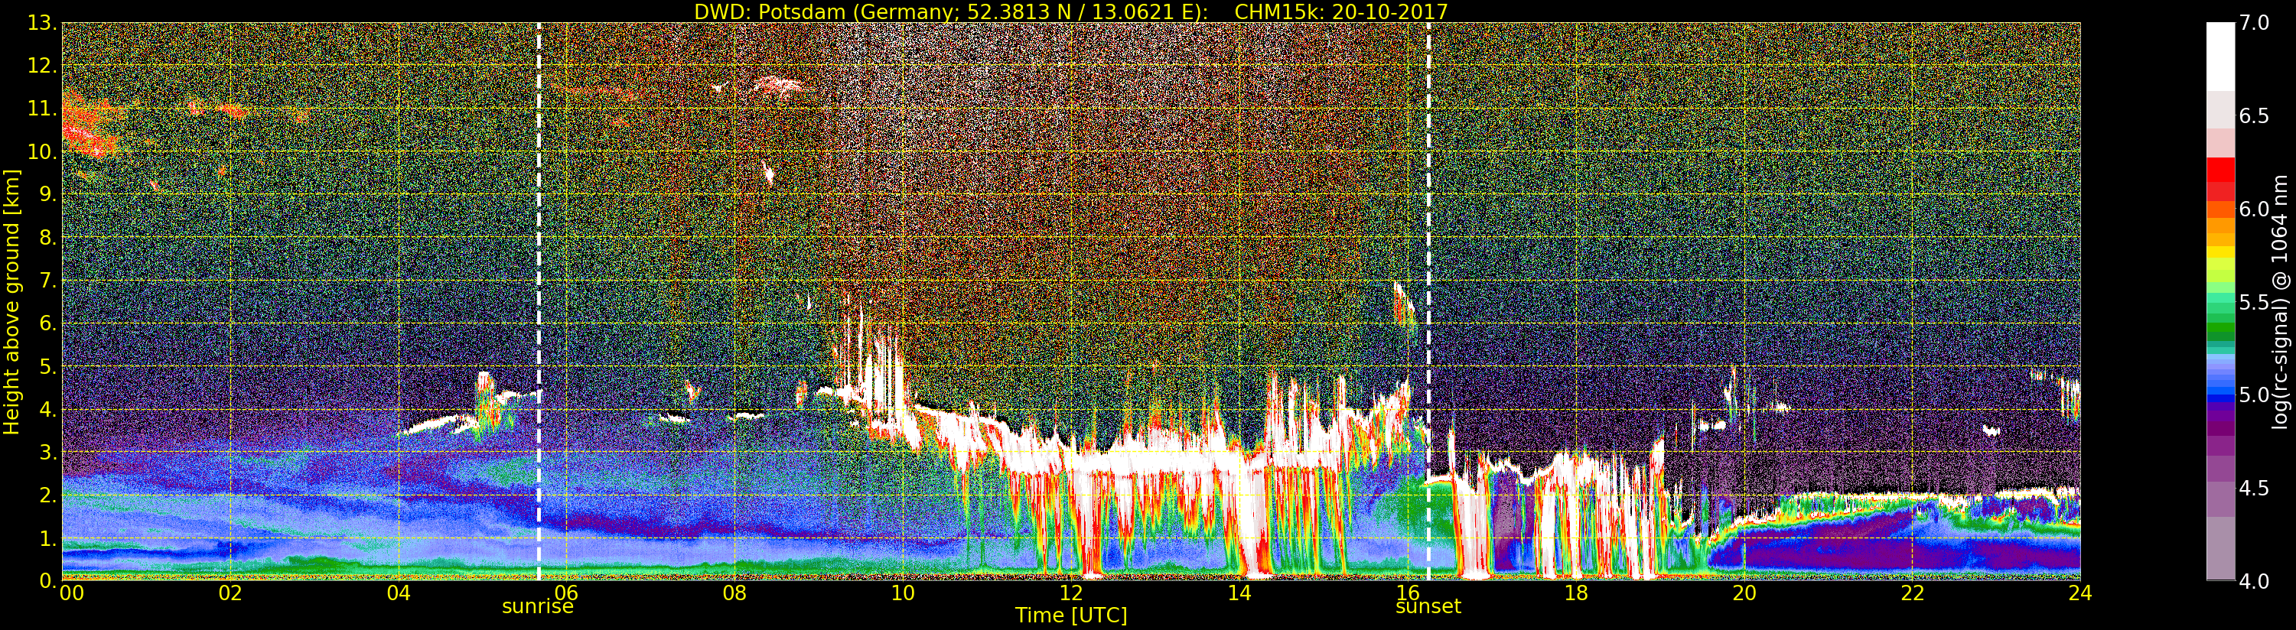The image size is (2296, 630).
Task: Click the '1.' height axis tick label
Action: (47, 537)
